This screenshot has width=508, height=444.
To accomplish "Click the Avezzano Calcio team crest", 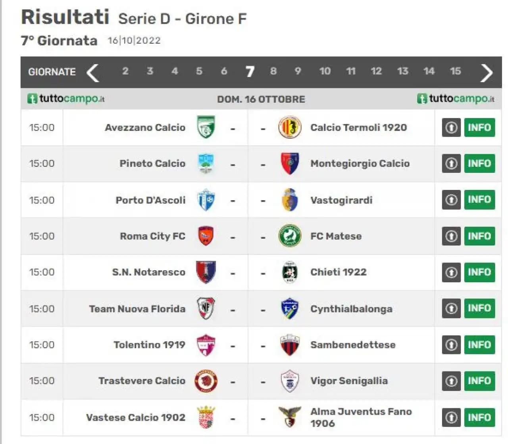I will point(206,127).
